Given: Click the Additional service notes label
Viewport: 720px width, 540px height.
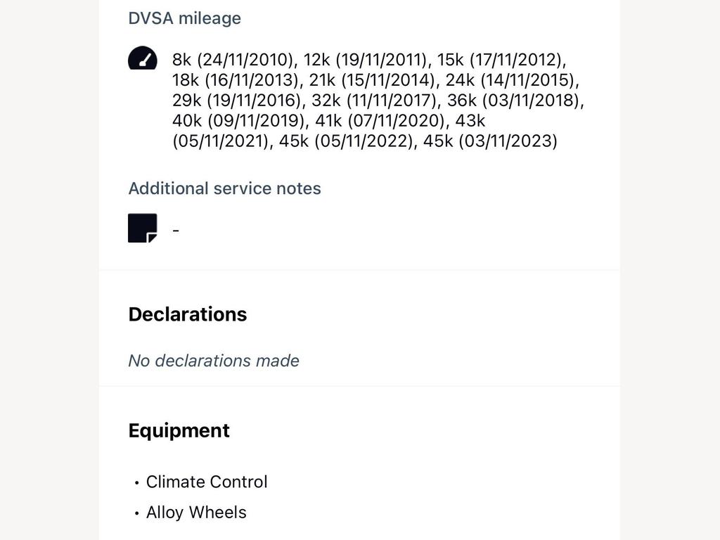Looking at the screenshot, I should (224, 188).
